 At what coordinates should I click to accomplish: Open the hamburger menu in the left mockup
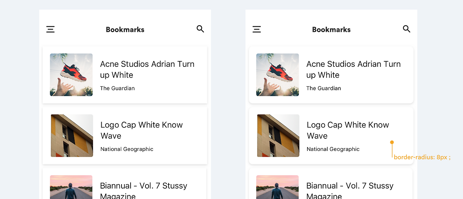pos(51,29)
